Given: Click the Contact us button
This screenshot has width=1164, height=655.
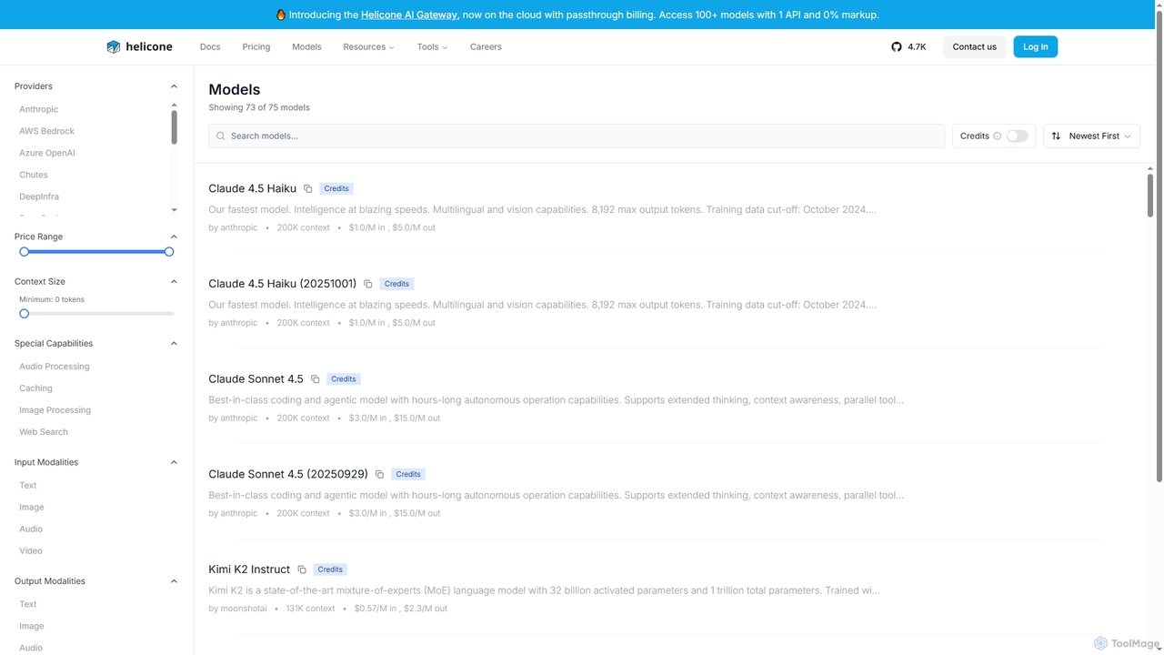Looking at the screenshot, I should click(x=975, y=46).
